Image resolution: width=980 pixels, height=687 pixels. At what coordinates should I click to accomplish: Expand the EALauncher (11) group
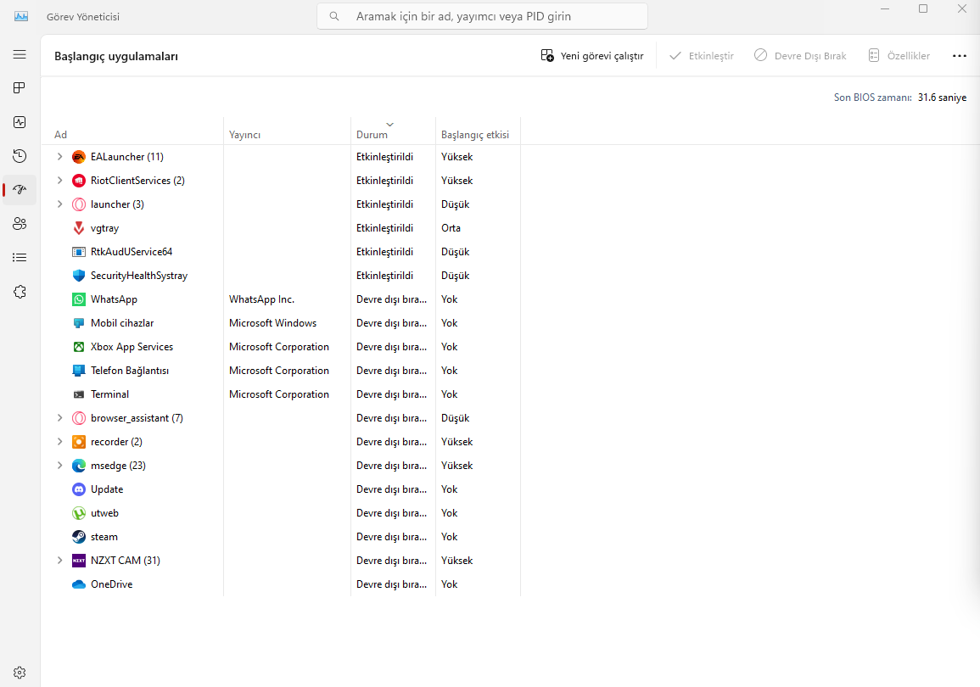60,157
